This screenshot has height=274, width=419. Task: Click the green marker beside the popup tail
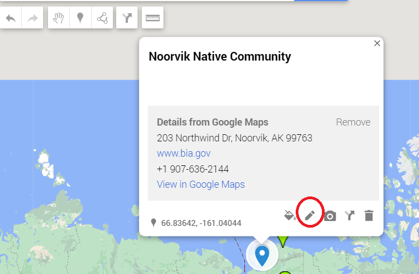(283, 241)
